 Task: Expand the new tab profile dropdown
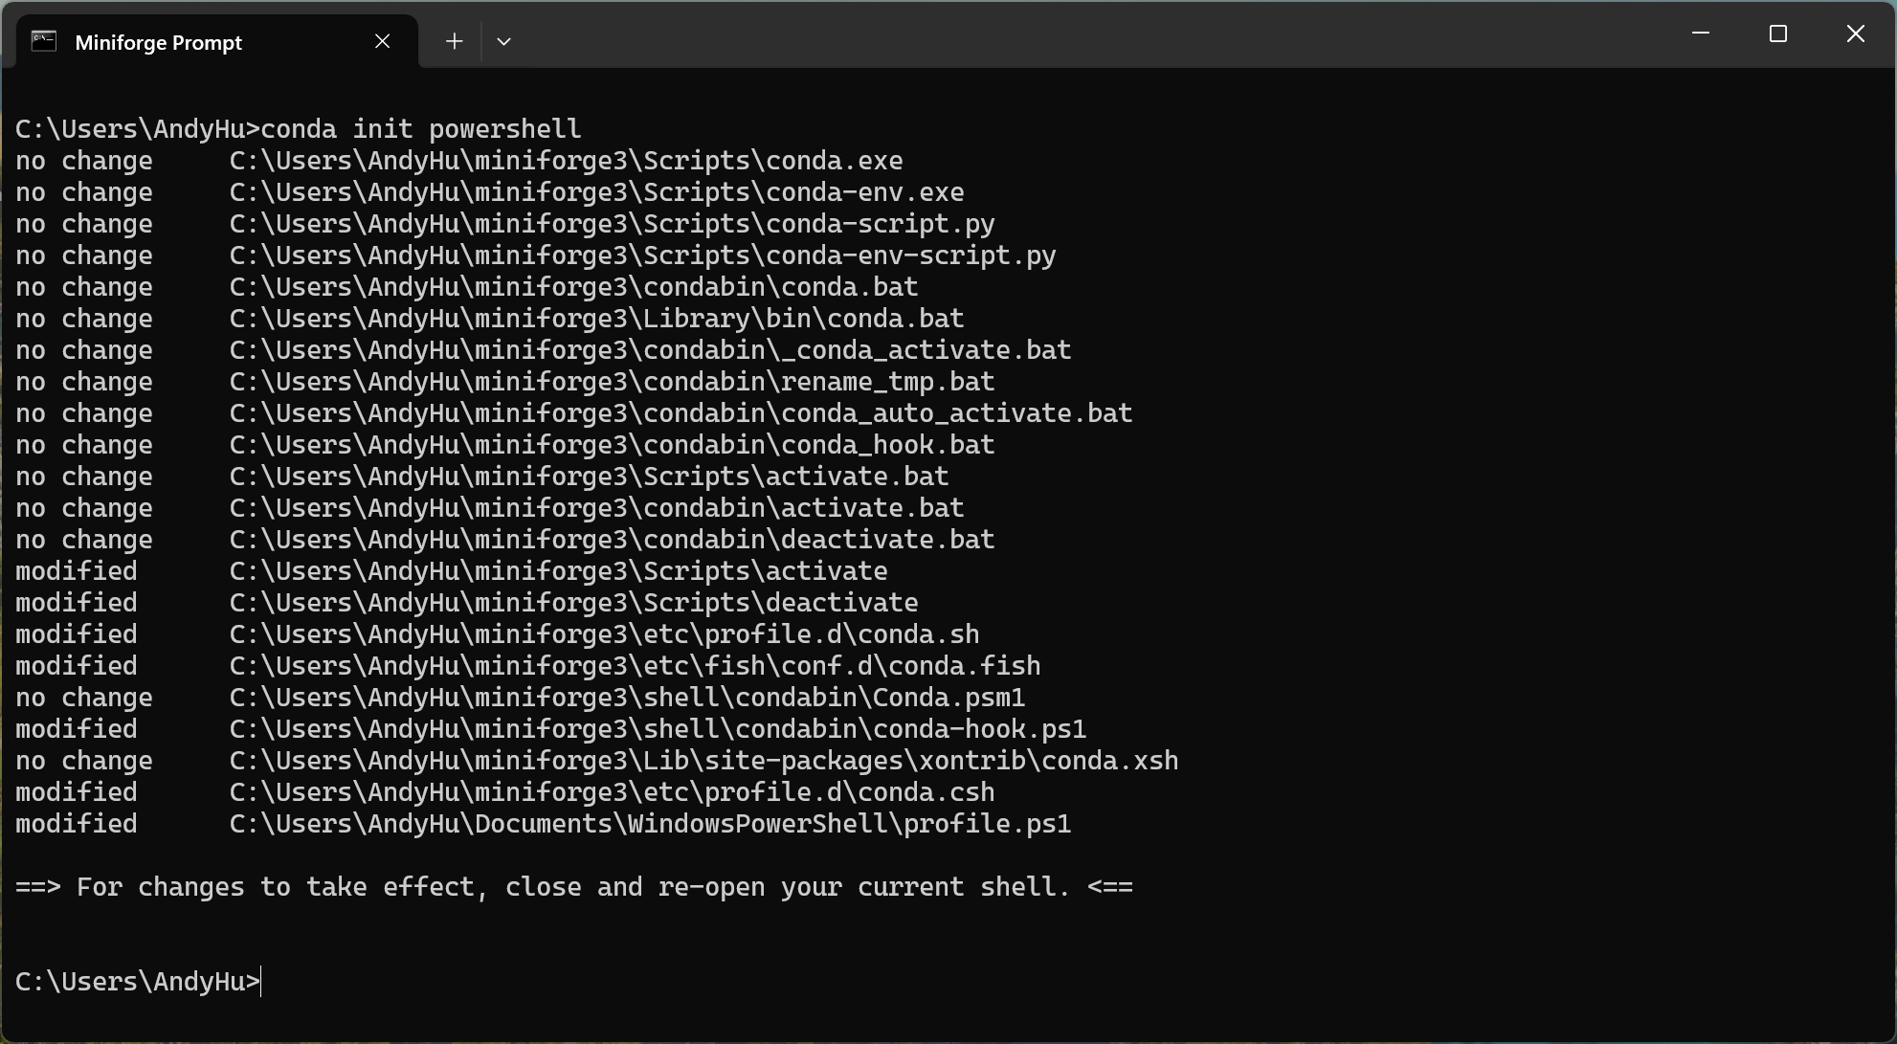[503, 41]
